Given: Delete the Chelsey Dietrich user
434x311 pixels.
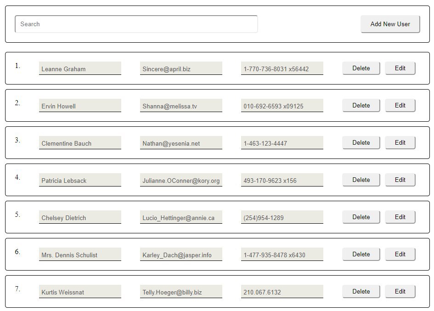Looking at the screenshot, I should click(x=361, y=217).
